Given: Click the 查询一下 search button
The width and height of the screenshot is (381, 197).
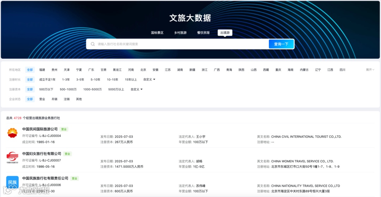Looking at the screenshot, I should pos(281,44).
